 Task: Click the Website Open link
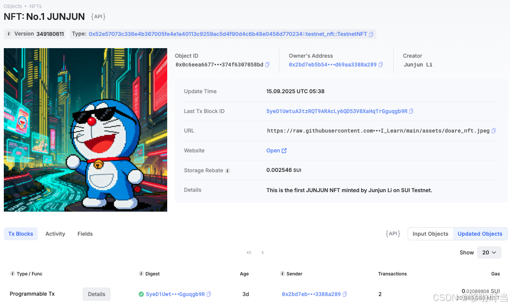click(x=273, y=151)
